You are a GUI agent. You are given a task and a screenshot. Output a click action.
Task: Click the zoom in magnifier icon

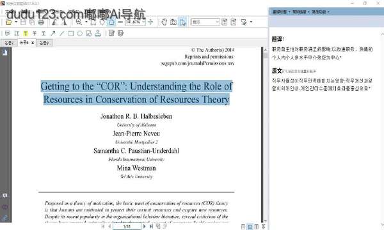pyautogui.click(x=79, y=22)
